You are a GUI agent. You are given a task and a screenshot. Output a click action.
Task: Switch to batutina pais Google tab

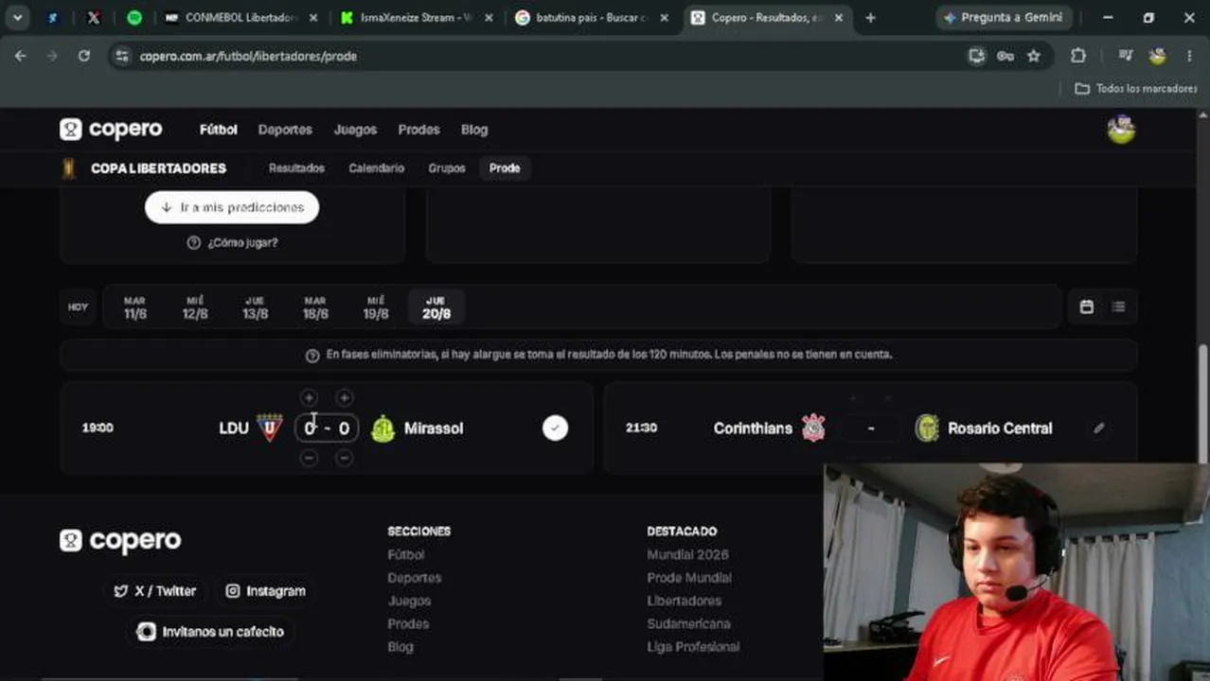click(x=591, y=17)
